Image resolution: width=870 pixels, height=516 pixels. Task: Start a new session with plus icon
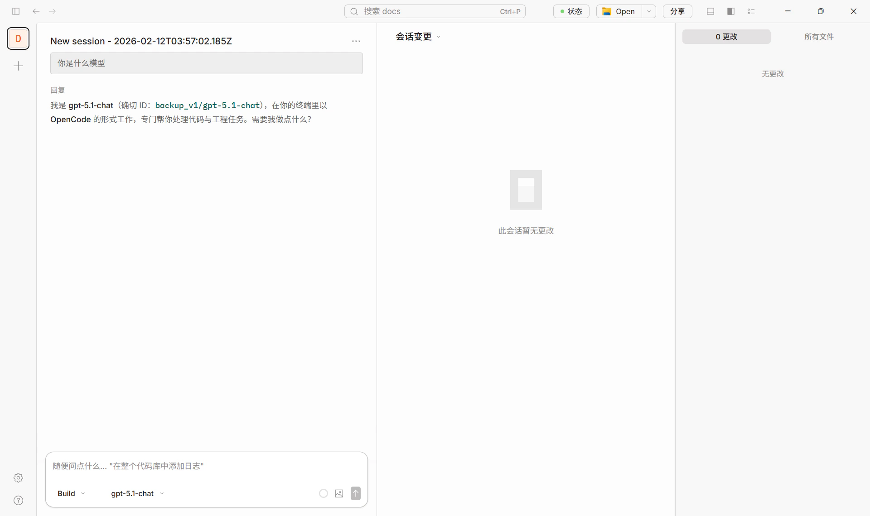tap(18, 66)
